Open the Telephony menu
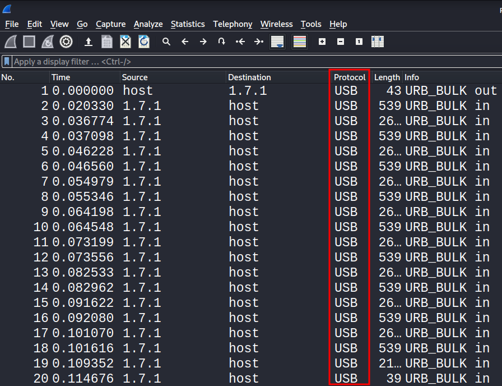This screenshot has height=386, width=502. [233, 24]
